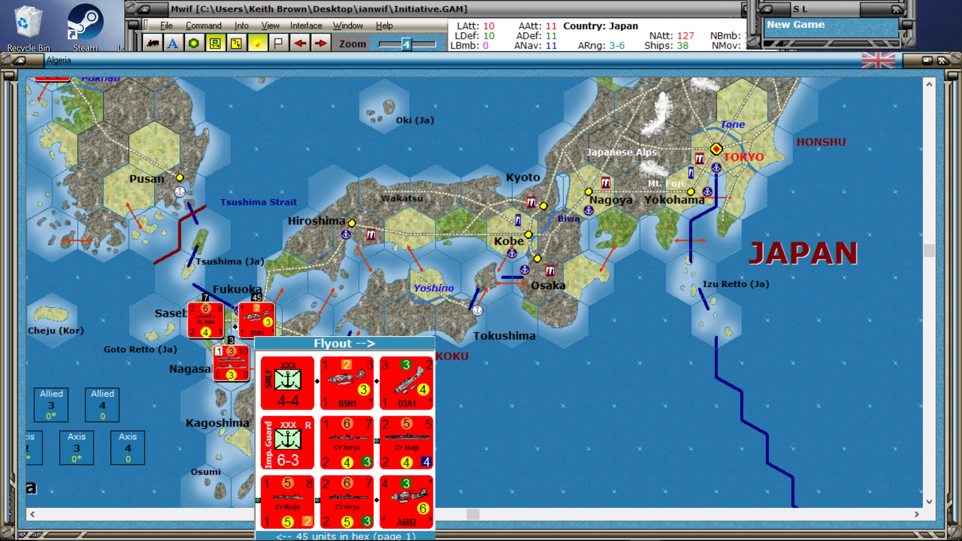
Task: Select the CV Soryu carrier in flyout
Action: click(x=347, y=443)
